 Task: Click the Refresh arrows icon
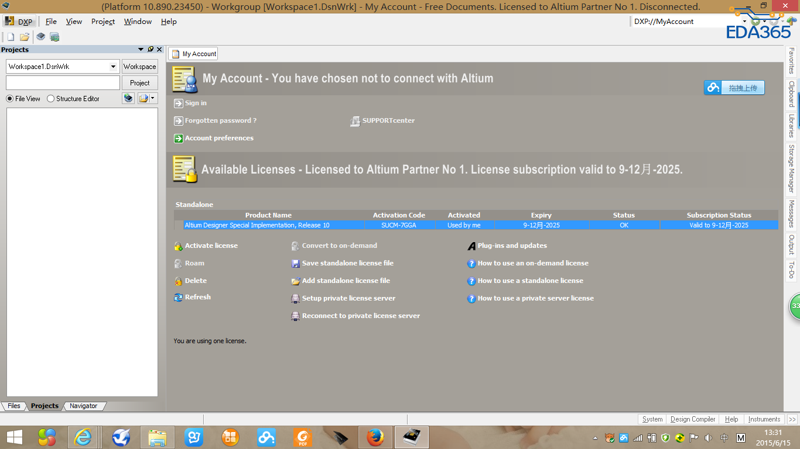[179, 298]
